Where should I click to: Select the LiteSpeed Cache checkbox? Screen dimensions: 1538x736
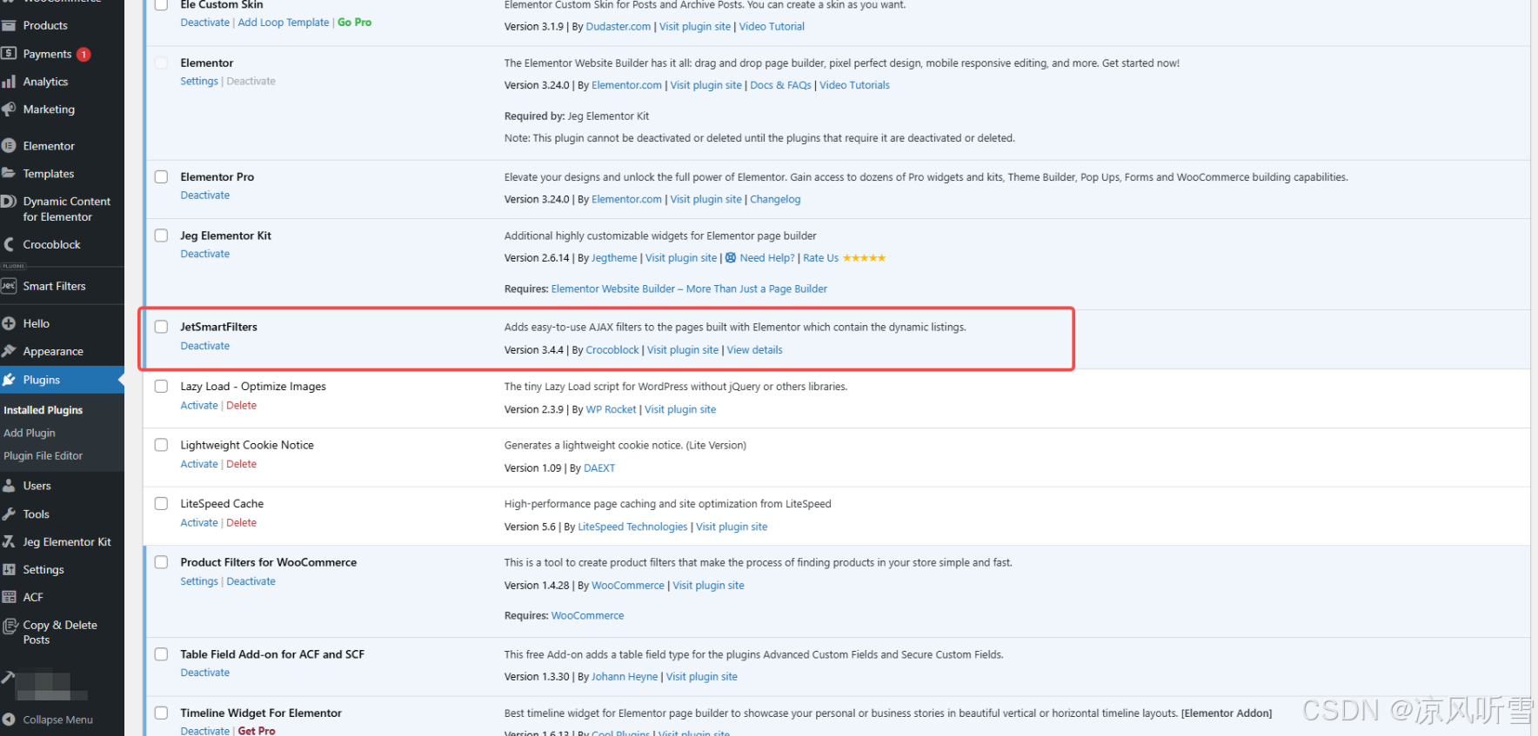point(161,504)
